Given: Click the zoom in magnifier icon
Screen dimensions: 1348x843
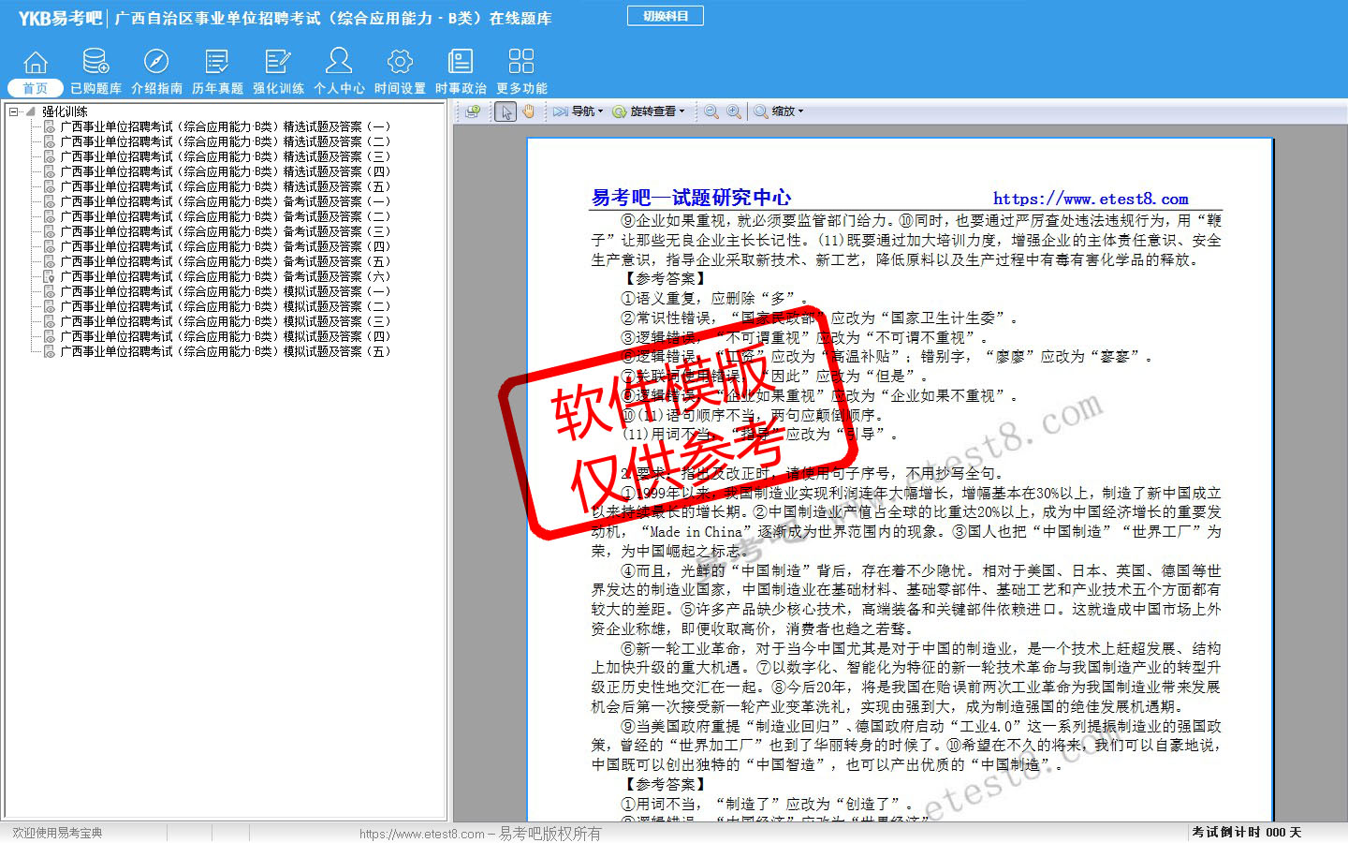Looking at the screenshot, I should (x=734, y=111).
